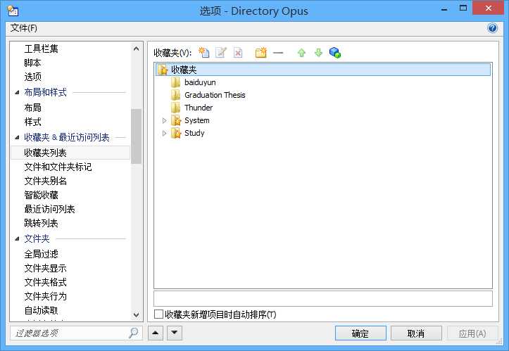The image size is (509, 351).
Task: Click scrollbar up arrow in category list
Action: (x=137, y=49)
